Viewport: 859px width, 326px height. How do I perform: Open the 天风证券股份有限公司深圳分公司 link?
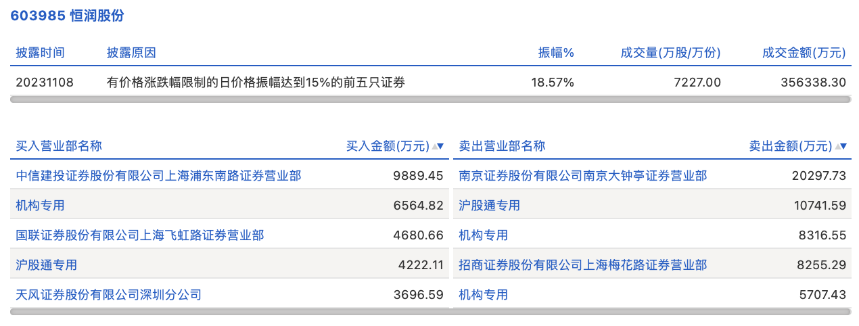tap(108, 295)
